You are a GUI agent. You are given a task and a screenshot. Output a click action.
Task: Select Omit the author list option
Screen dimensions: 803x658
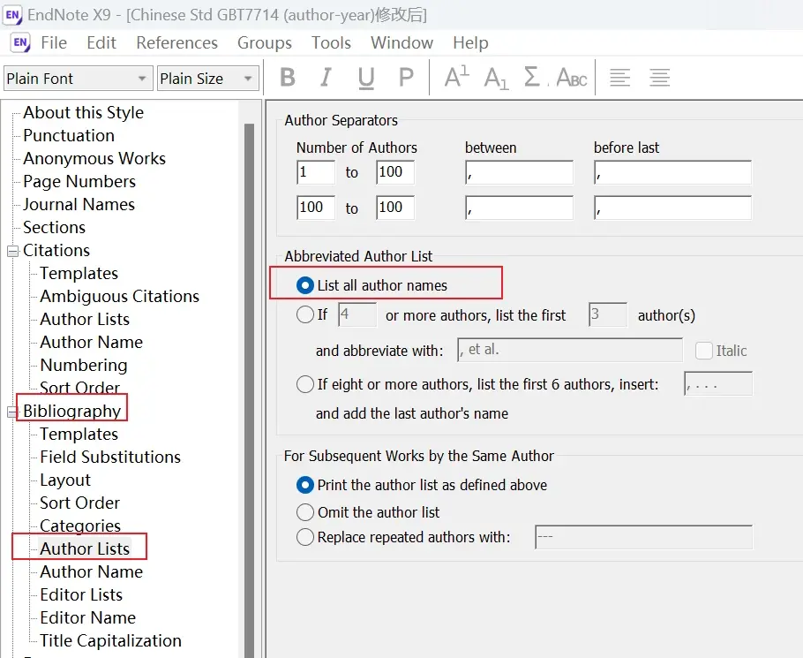coord(305,512)
